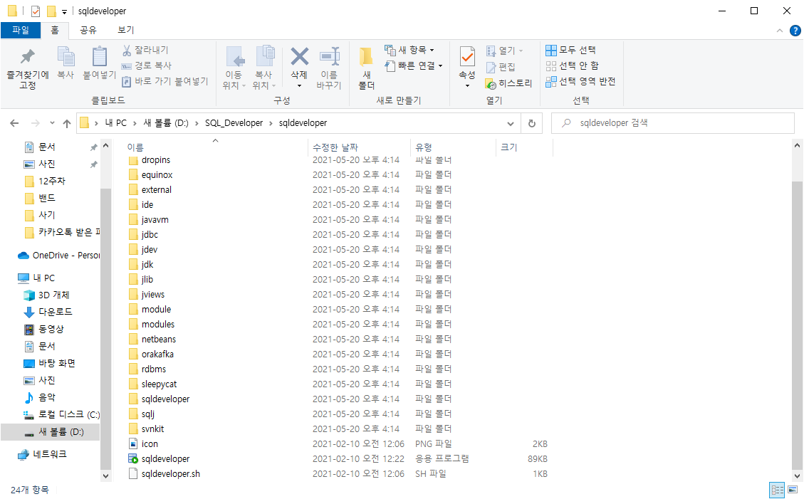Click 선택 영역 반전 invert selection
This screenshot has width=804, height=499.
point(580,81)
